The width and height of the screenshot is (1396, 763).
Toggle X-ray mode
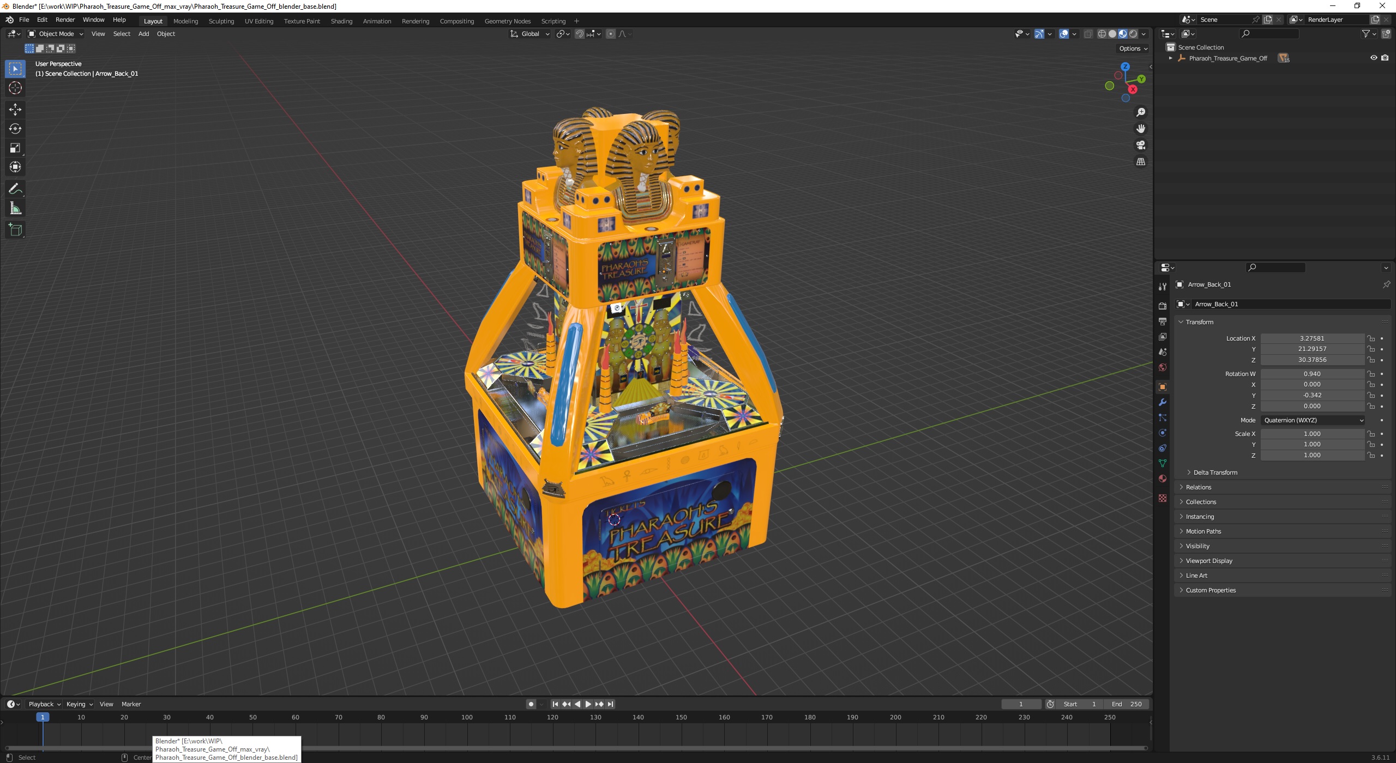tap(1088, 34)
